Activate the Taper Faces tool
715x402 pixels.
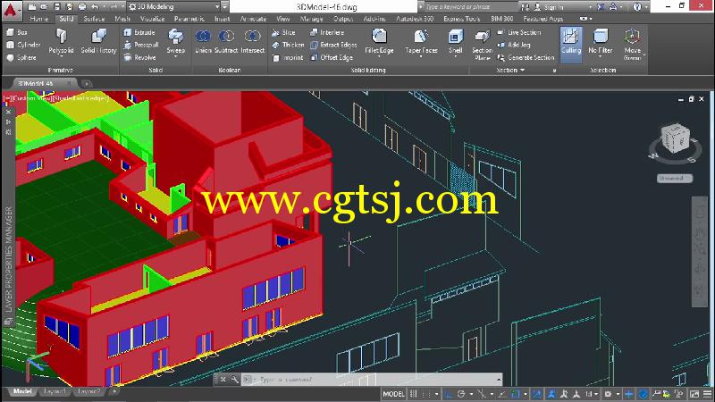[421, 42]
